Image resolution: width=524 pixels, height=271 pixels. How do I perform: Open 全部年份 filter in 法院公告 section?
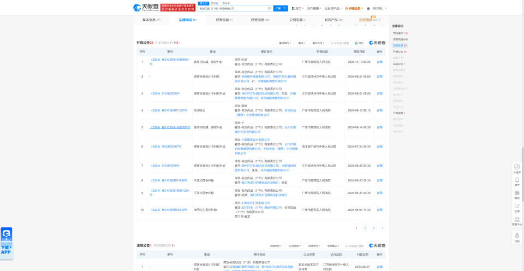(x=314, y=245)
